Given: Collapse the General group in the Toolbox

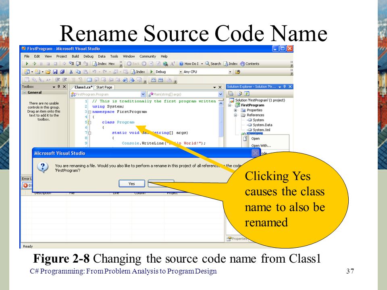Looking at the screenshot, I should 25,93.
